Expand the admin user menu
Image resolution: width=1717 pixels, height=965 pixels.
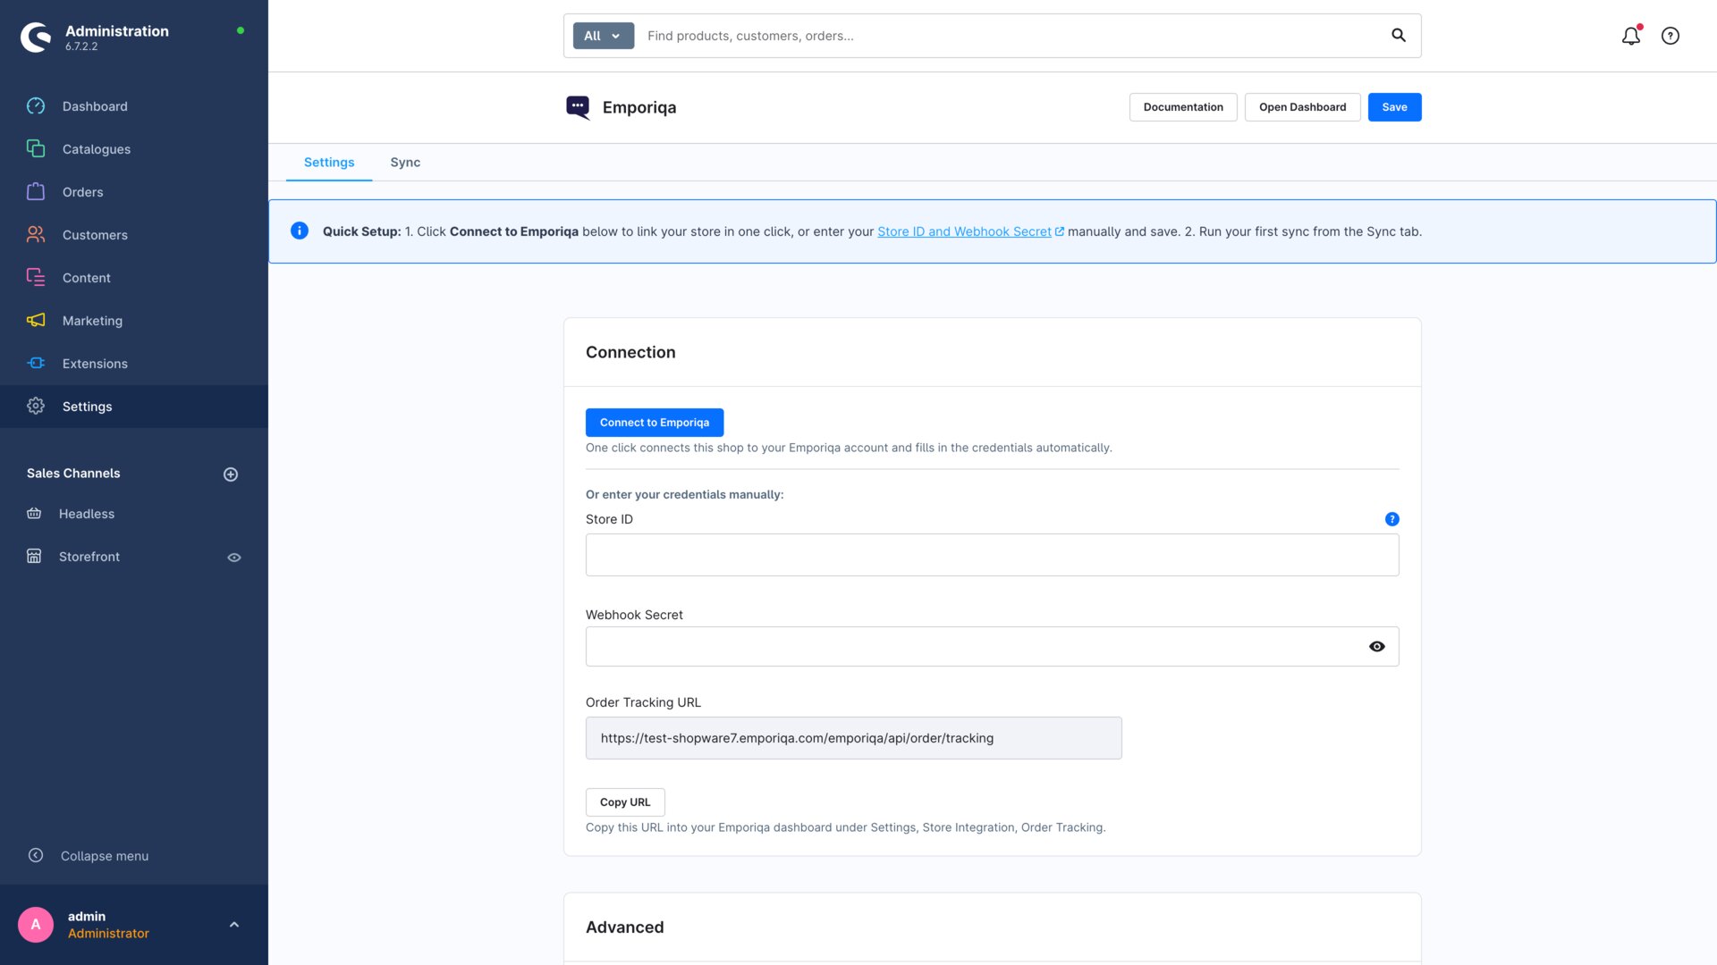(x=234, y=925)
